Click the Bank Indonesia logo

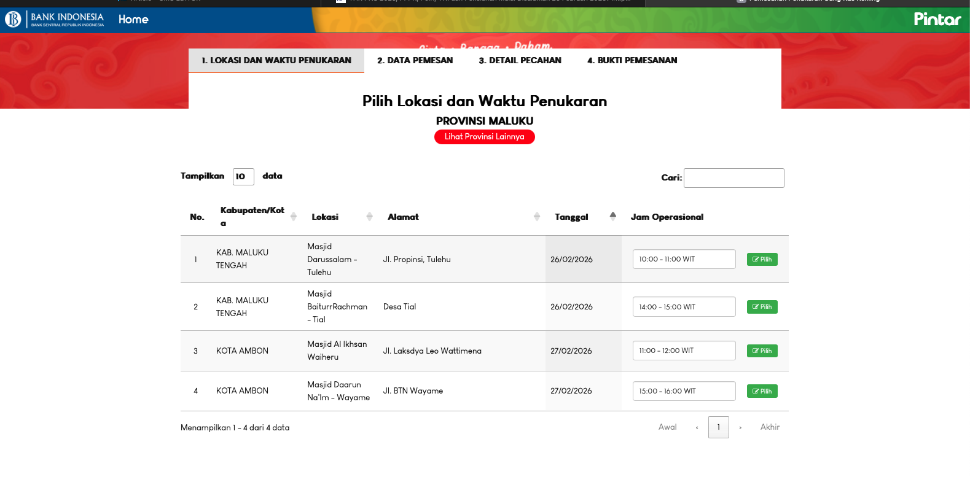click(x=55, y=20)
